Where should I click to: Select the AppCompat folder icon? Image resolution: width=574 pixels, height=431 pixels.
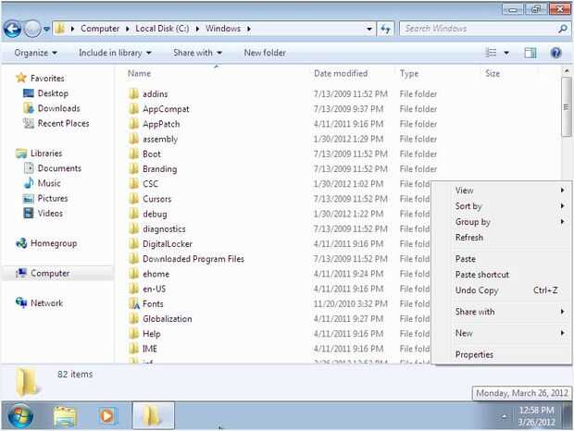(x=133, y=108)
